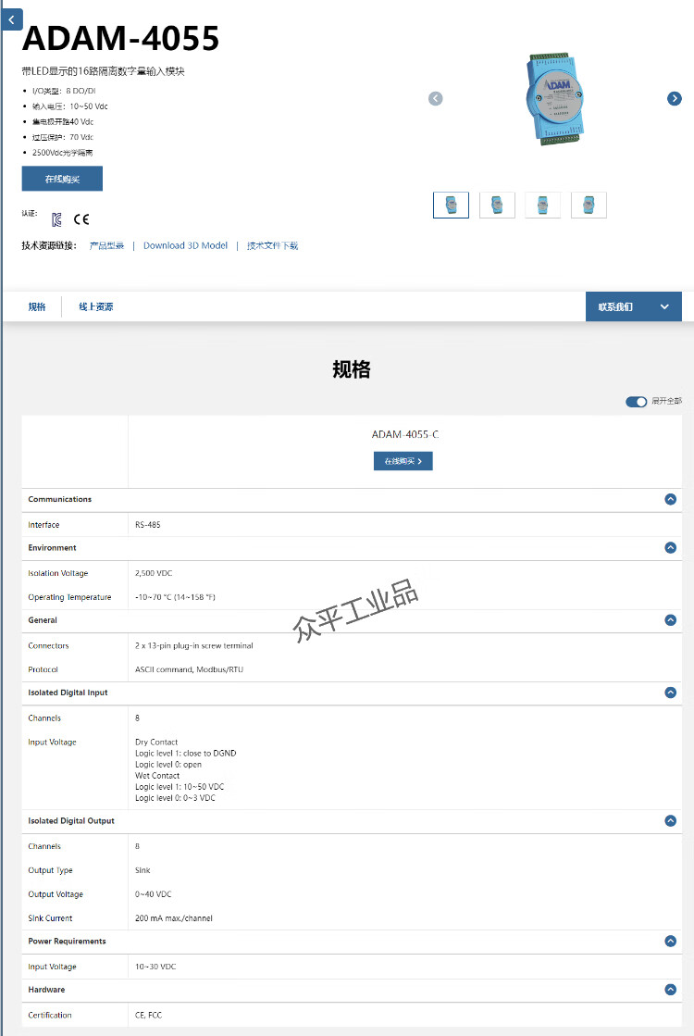Go to next product image arrow
This screenshot has width=694, height=1036.
pos(675,99)
